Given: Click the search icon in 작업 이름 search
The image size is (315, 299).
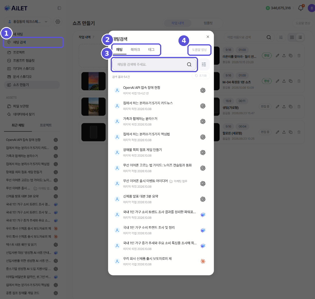Looking at the screenshot, I should [269, 37].
